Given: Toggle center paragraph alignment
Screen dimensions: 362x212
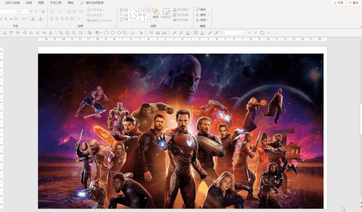Looking at the screenshot, I should [57, 19].
